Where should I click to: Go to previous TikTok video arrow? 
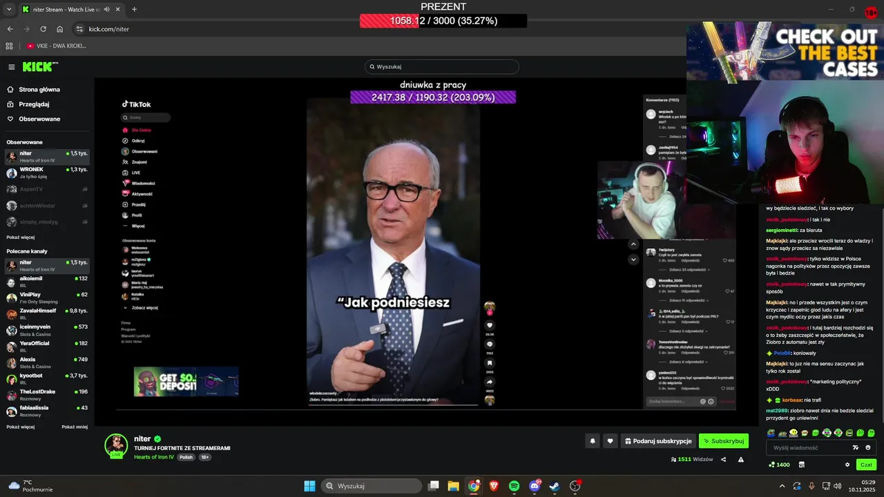[x=633, y=244]
